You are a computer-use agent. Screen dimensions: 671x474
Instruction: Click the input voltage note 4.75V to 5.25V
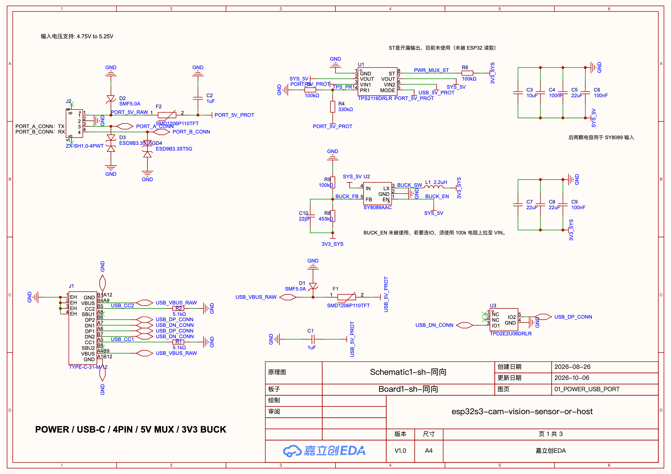pyautogui.click(x=77, y=37)
